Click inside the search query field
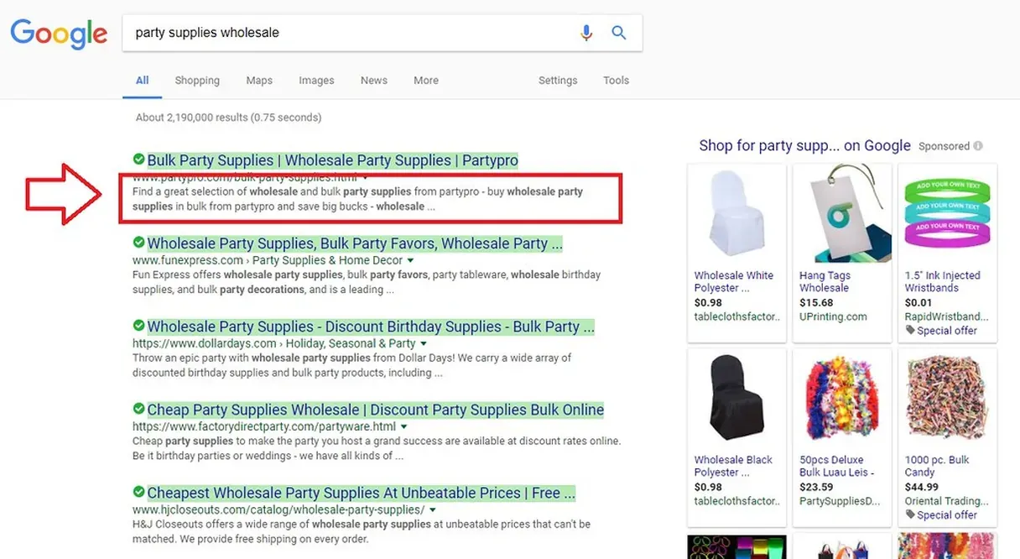 [336, 32]
